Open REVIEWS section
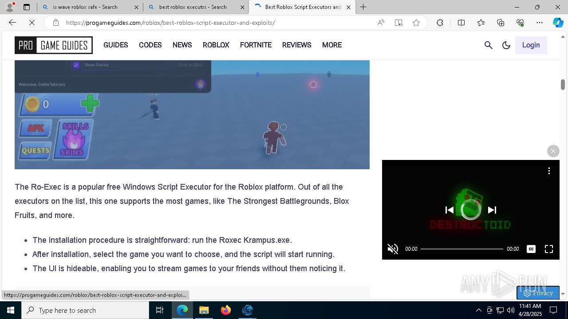This screenshot has height=319, width=568. [297, 45]
